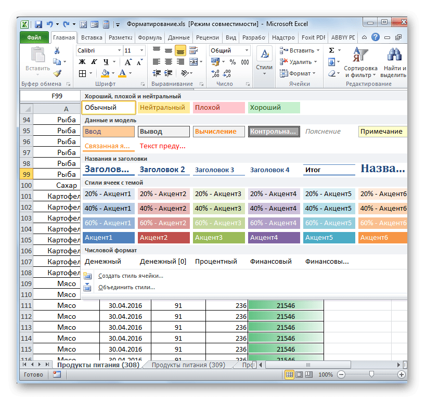The image size is (439, 400).
Task: Click the borders grid icon
Action: click(82, 73)
